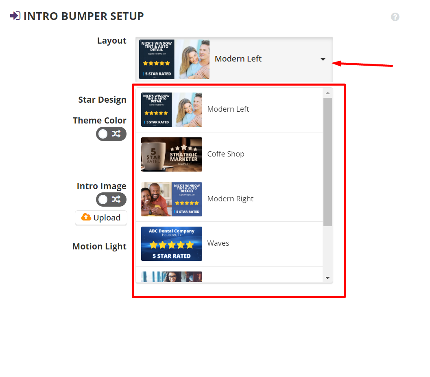
Task: Choose the Coffe Shop layout option
Action: [229, 154]
